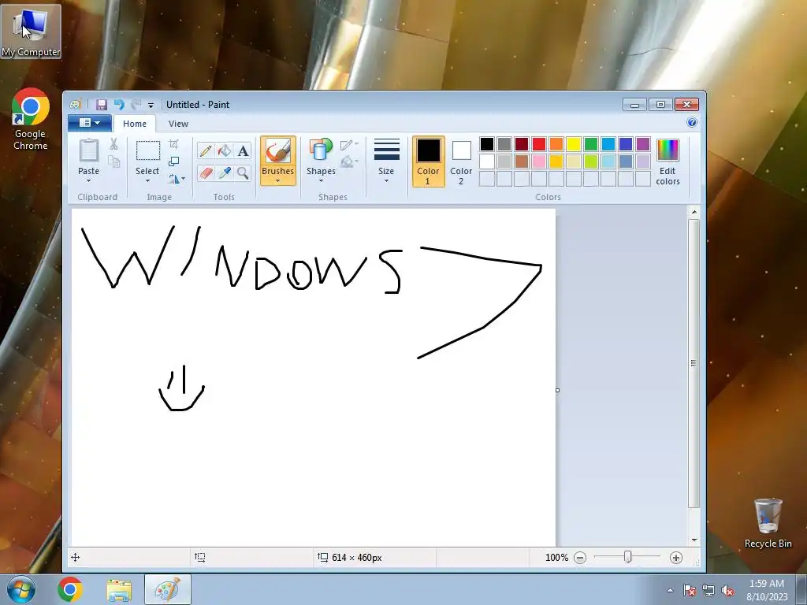Select the Magnifier tool
This screenshot has height=605, width=807.
(x=243, y=173)
